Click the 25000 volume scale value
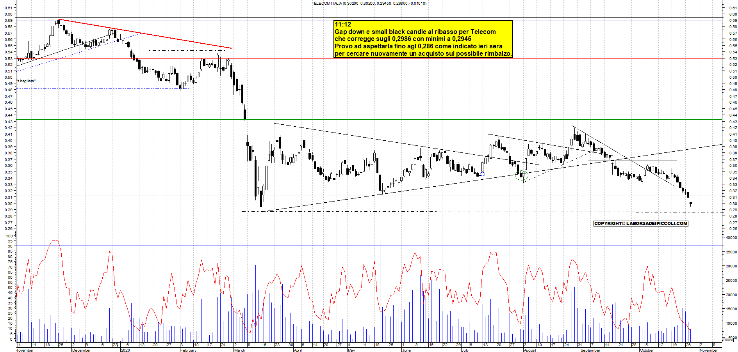The image size is (738, 352). tap(731, 280)
